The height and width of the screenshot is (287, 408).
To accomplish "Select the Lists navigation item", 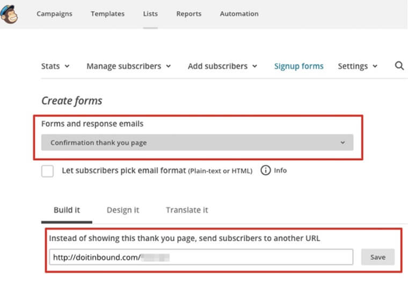I will [x=150, y=14].
